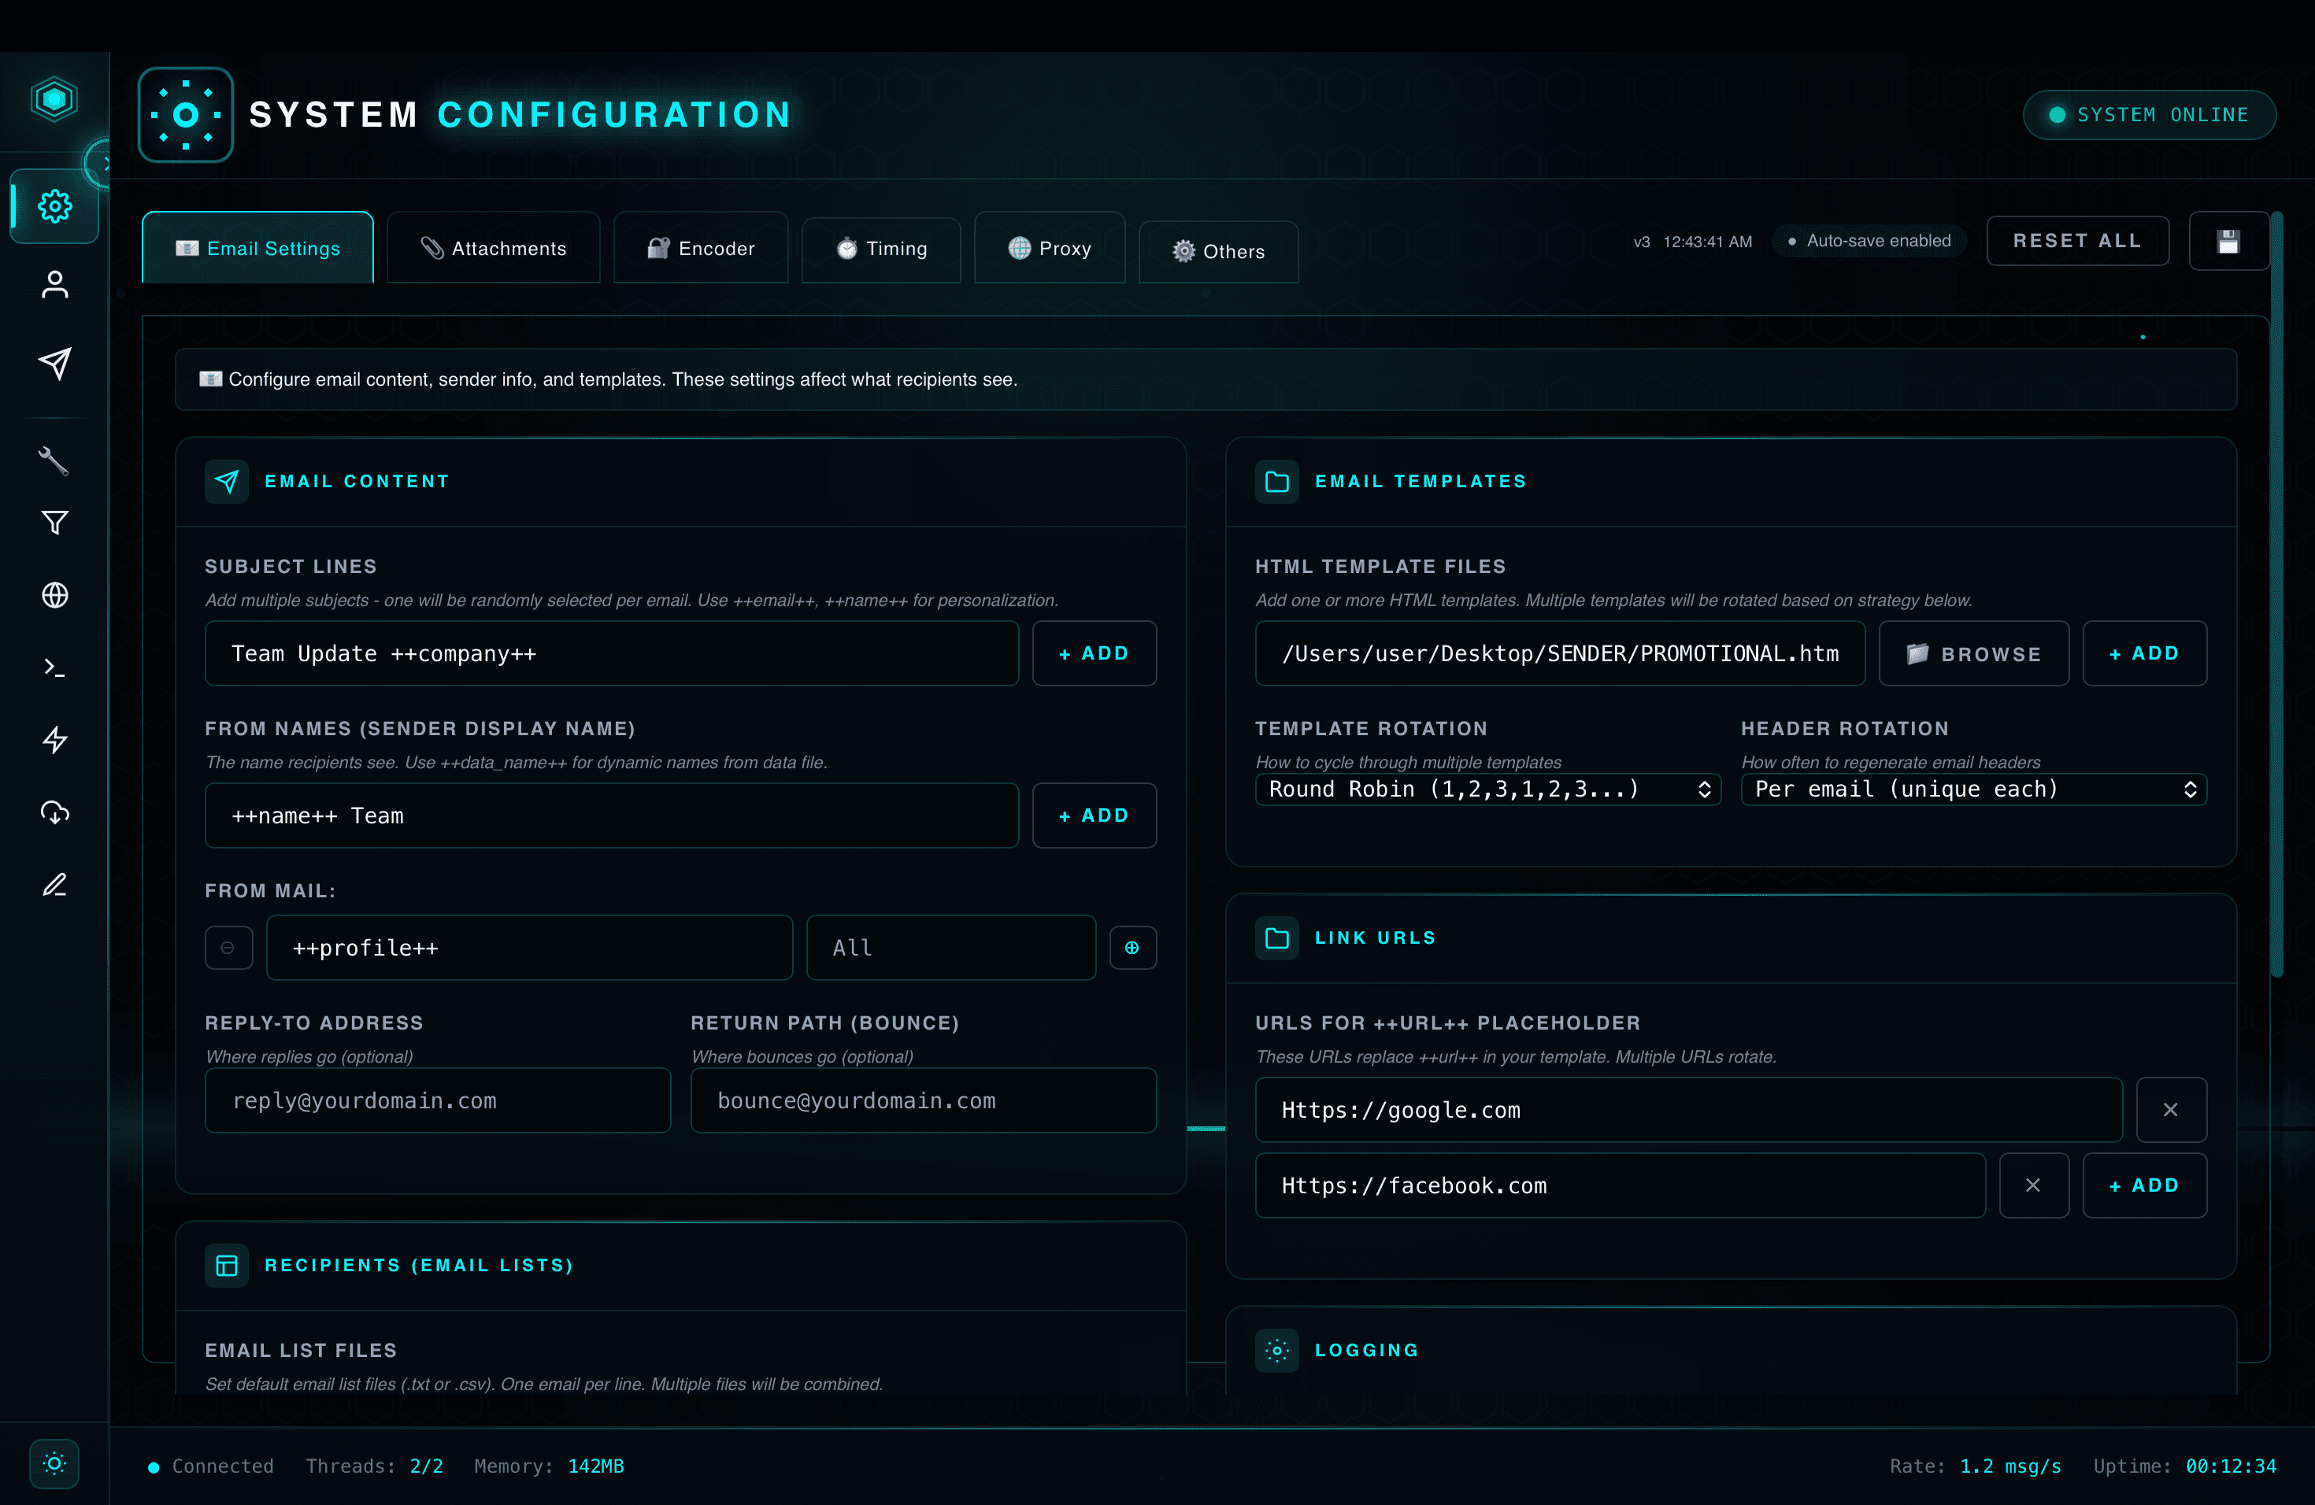Open the lightning bolt sidebar icon
The image size is (2315, 1505).
click(x=54, y=740)
